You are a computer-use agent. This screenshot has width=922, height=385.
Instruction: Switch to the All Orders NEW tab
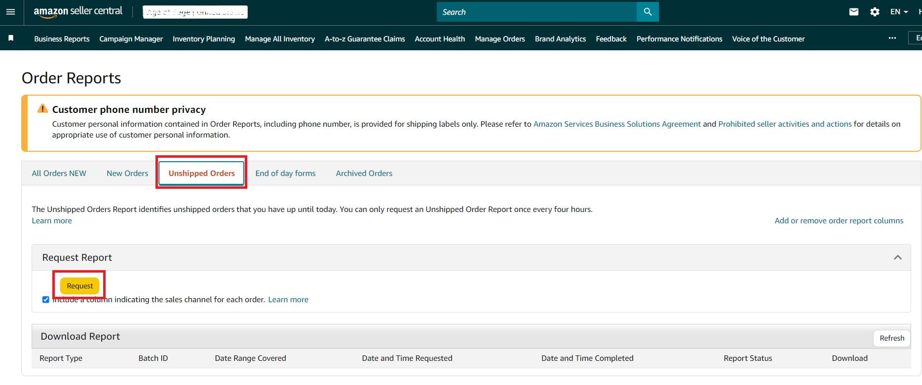tap(59, 174)
